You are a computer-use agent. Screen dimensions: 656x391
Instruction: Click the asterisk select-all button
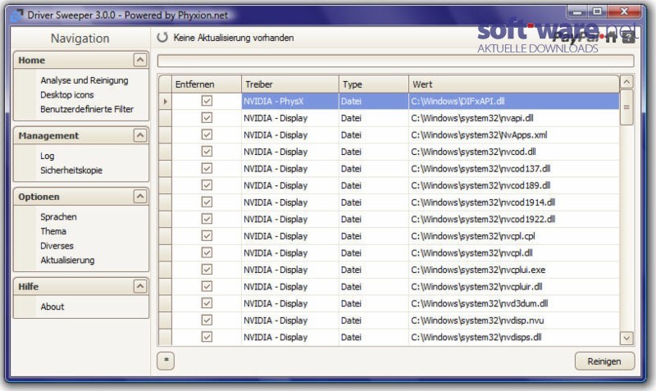click(x=166, y=361)
